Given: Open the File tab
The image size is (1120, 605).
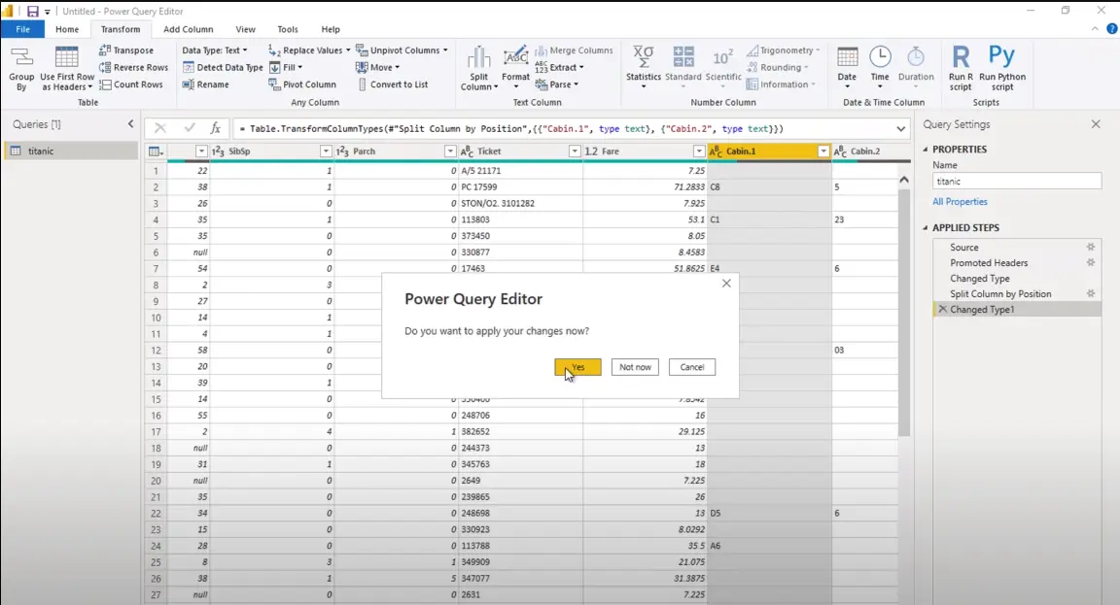Looking at the screenshot, I should click(23, 29).
